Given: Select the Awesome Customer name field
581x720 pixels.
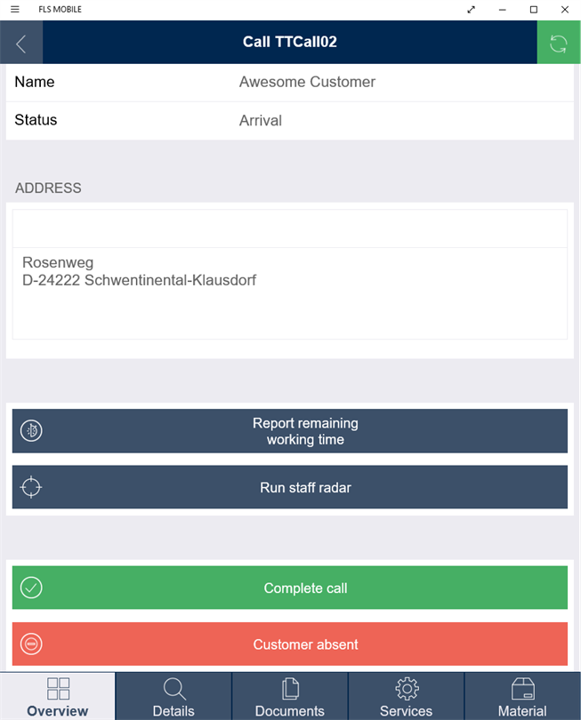Looking at the screenshot, I should [307, 82].
